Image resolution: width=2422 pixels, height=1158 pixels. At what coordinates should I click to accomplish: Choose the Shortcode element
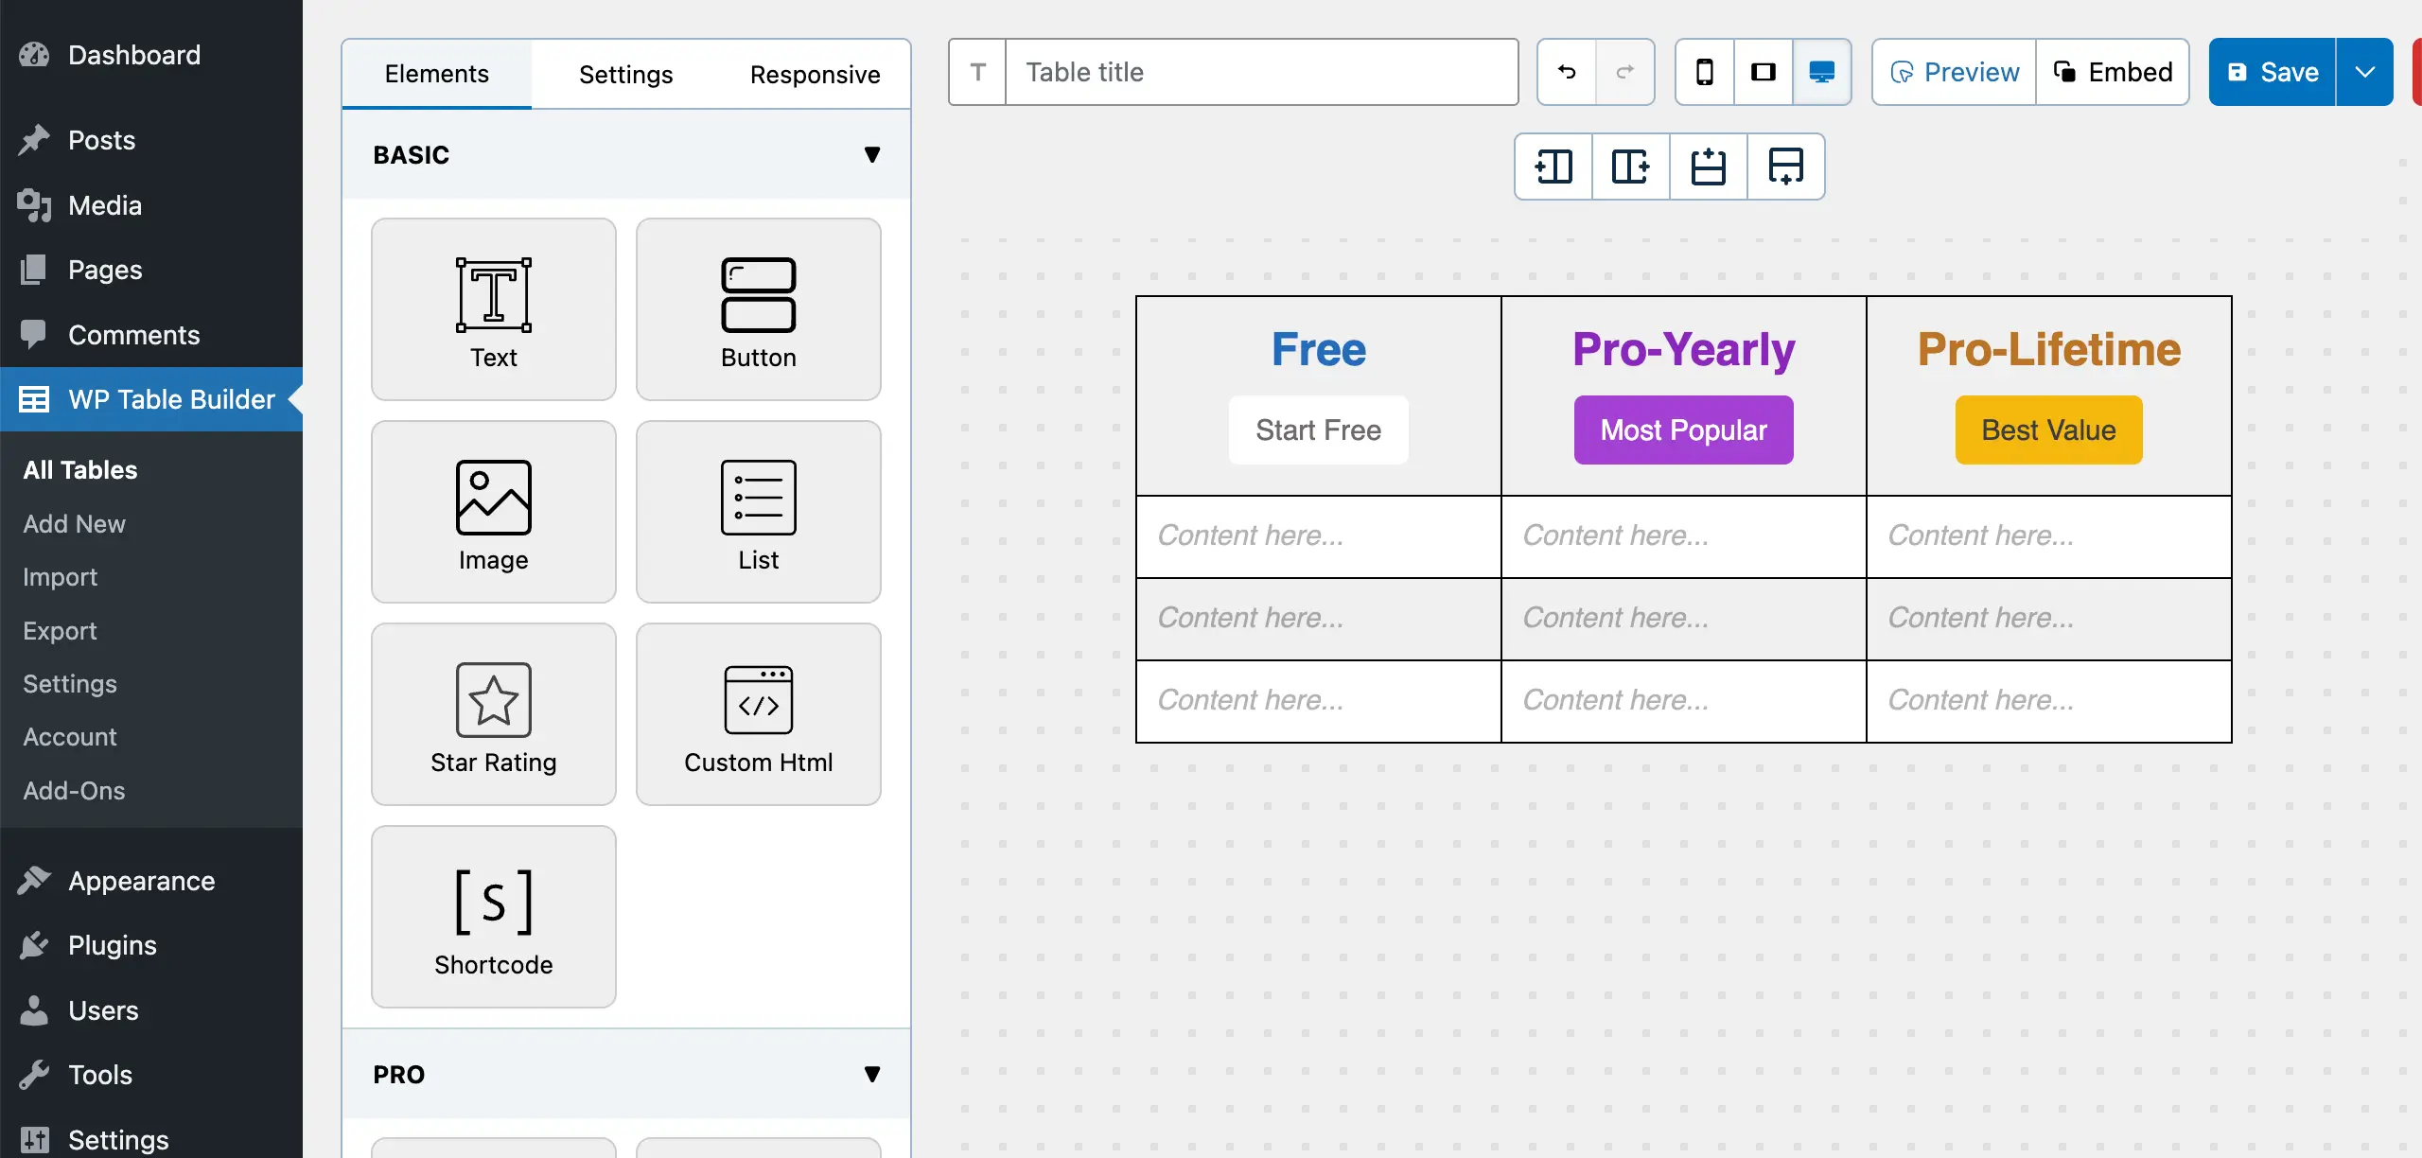pos(493,916)
